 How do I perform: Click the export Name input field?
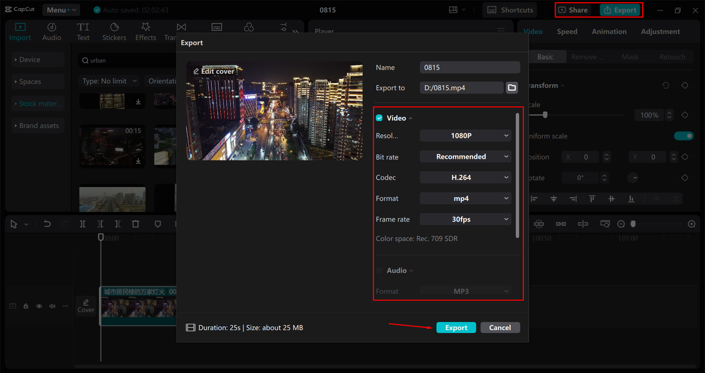470,67
